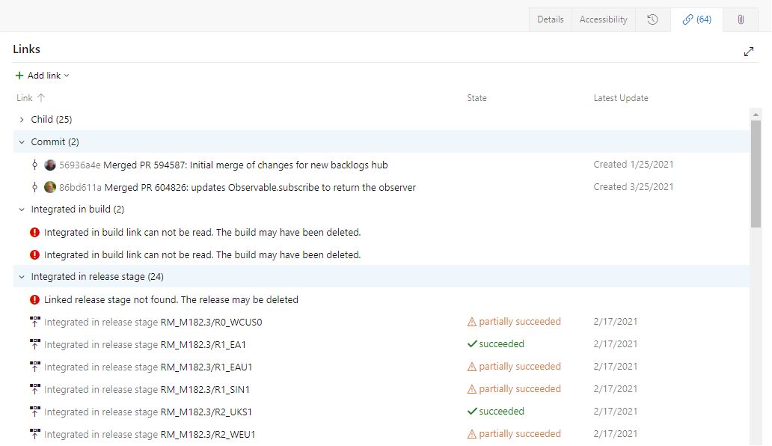Open Merged PR 594587 commit link
The image size is (772, 446).
click(x=224, y=164)
